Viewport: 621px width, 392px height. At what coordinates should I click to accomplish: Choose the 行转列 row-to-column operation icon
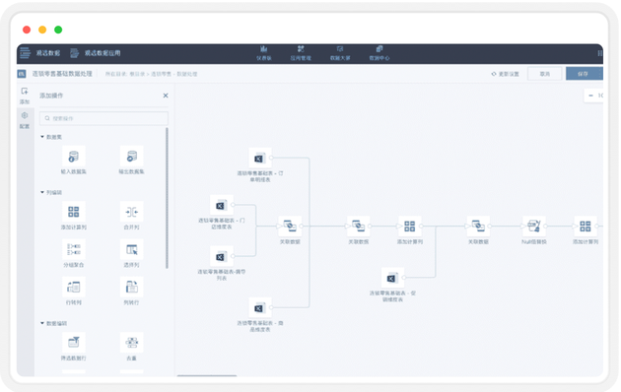coord(74,288)
